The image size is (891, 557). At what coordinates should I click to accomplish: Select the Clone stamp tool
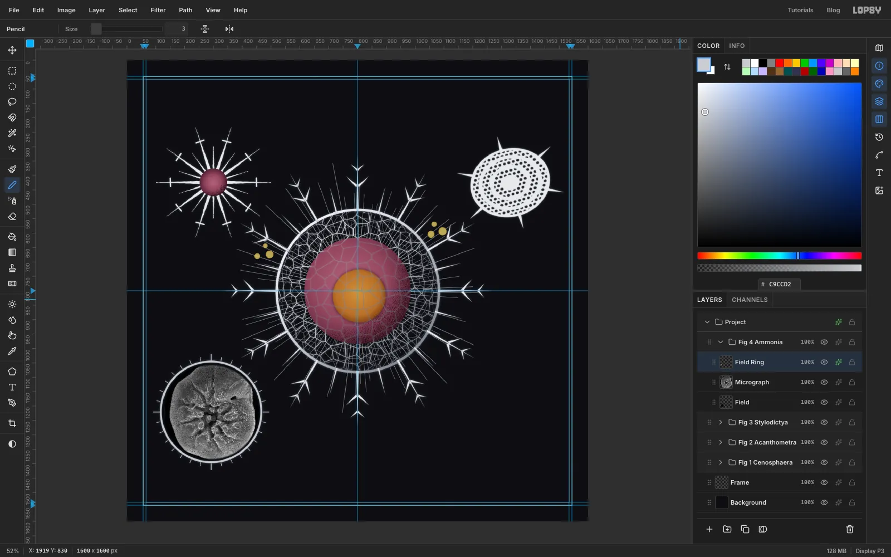click(x=12, y=268)
